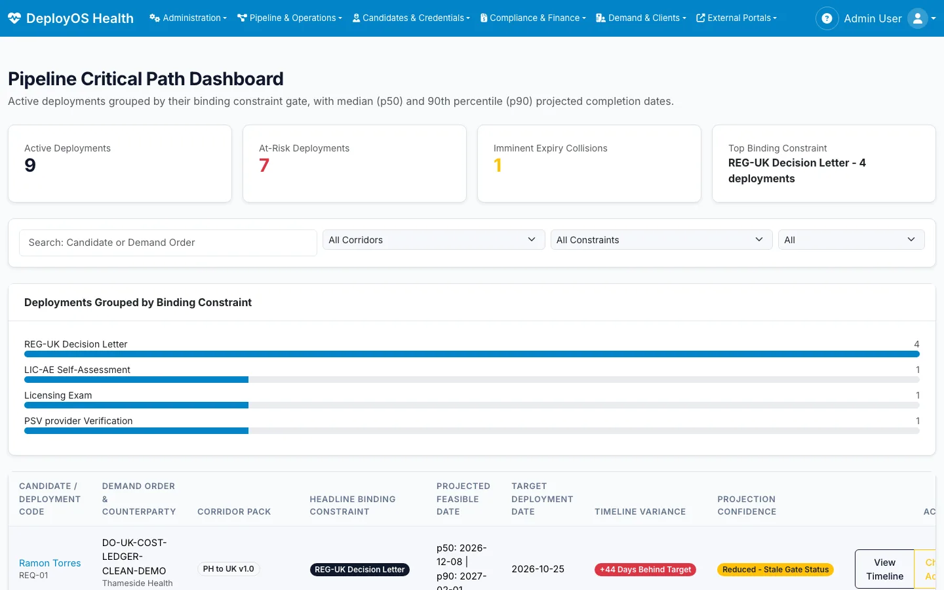The image size is (944, 590).
Task: Click the Projection Confidence column header
Action: (x=747, y=505)
